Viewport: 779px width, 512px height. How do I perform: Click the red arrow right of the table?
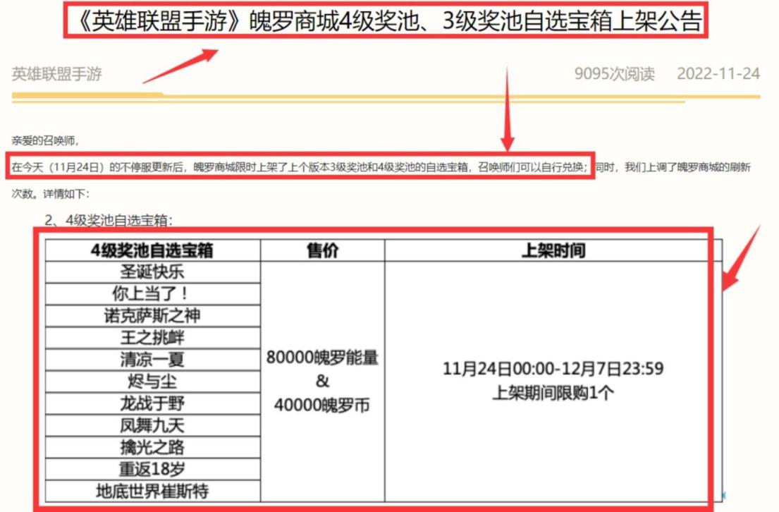tap(742, 261)
